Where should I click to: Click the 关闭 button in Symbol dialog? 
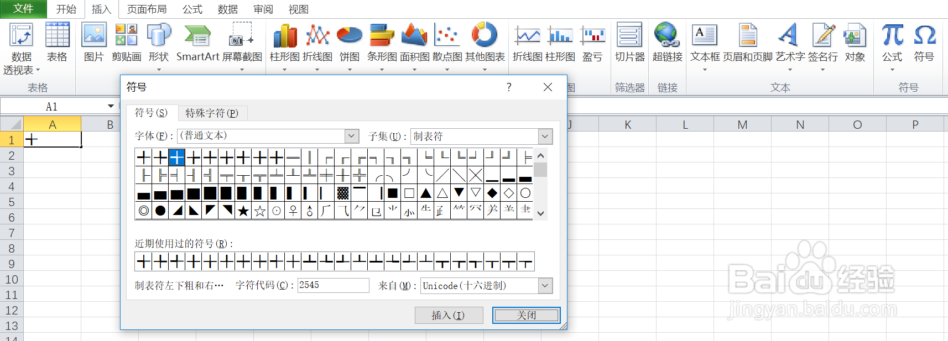[x=527, y=316]
